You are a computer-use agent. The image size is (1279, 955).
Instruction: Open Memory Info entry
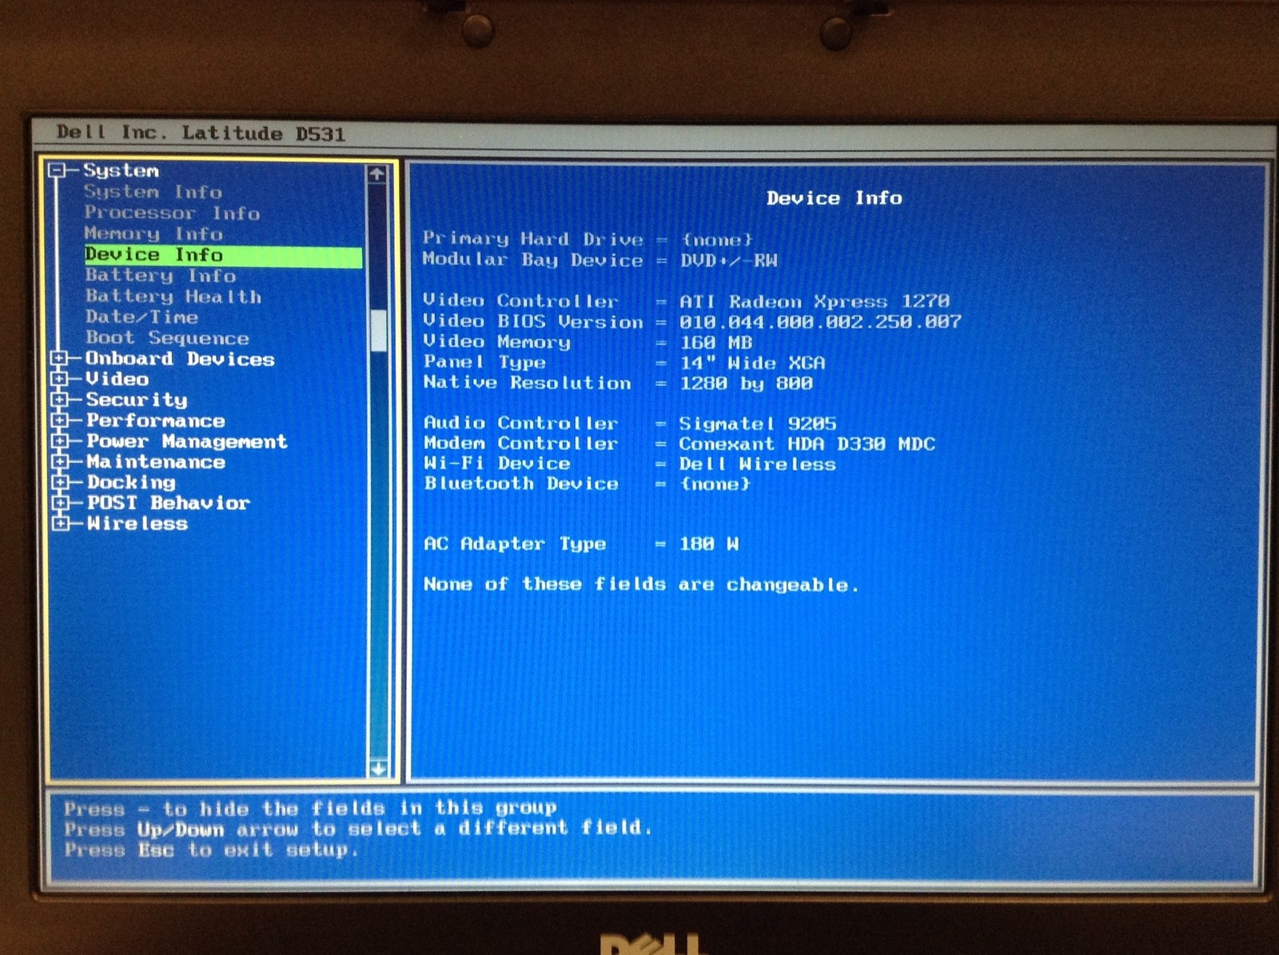[x=153, y=233]
